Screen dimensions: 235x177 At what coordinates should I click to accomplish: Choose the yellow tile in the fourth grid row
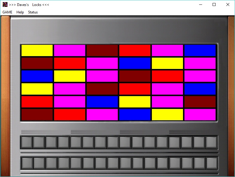(37, 89)
